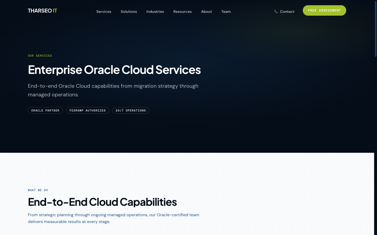
Task: Click the WHAT WE DO label
Action: click(38, 190)
